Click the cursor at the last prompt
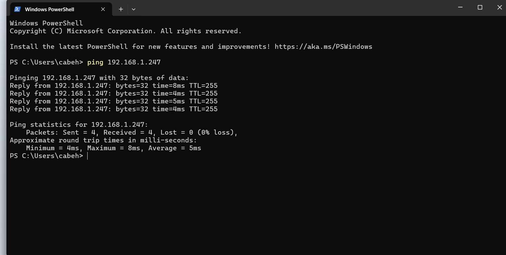Viewport: 506px width, 255px height. pyautogui.click(x=88, y=156)
